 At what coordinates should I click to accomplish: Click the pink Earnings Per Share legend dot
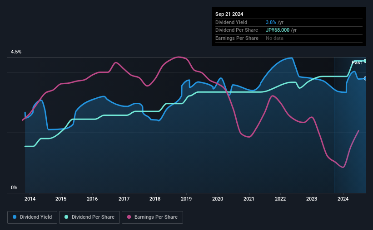point(129,217)
